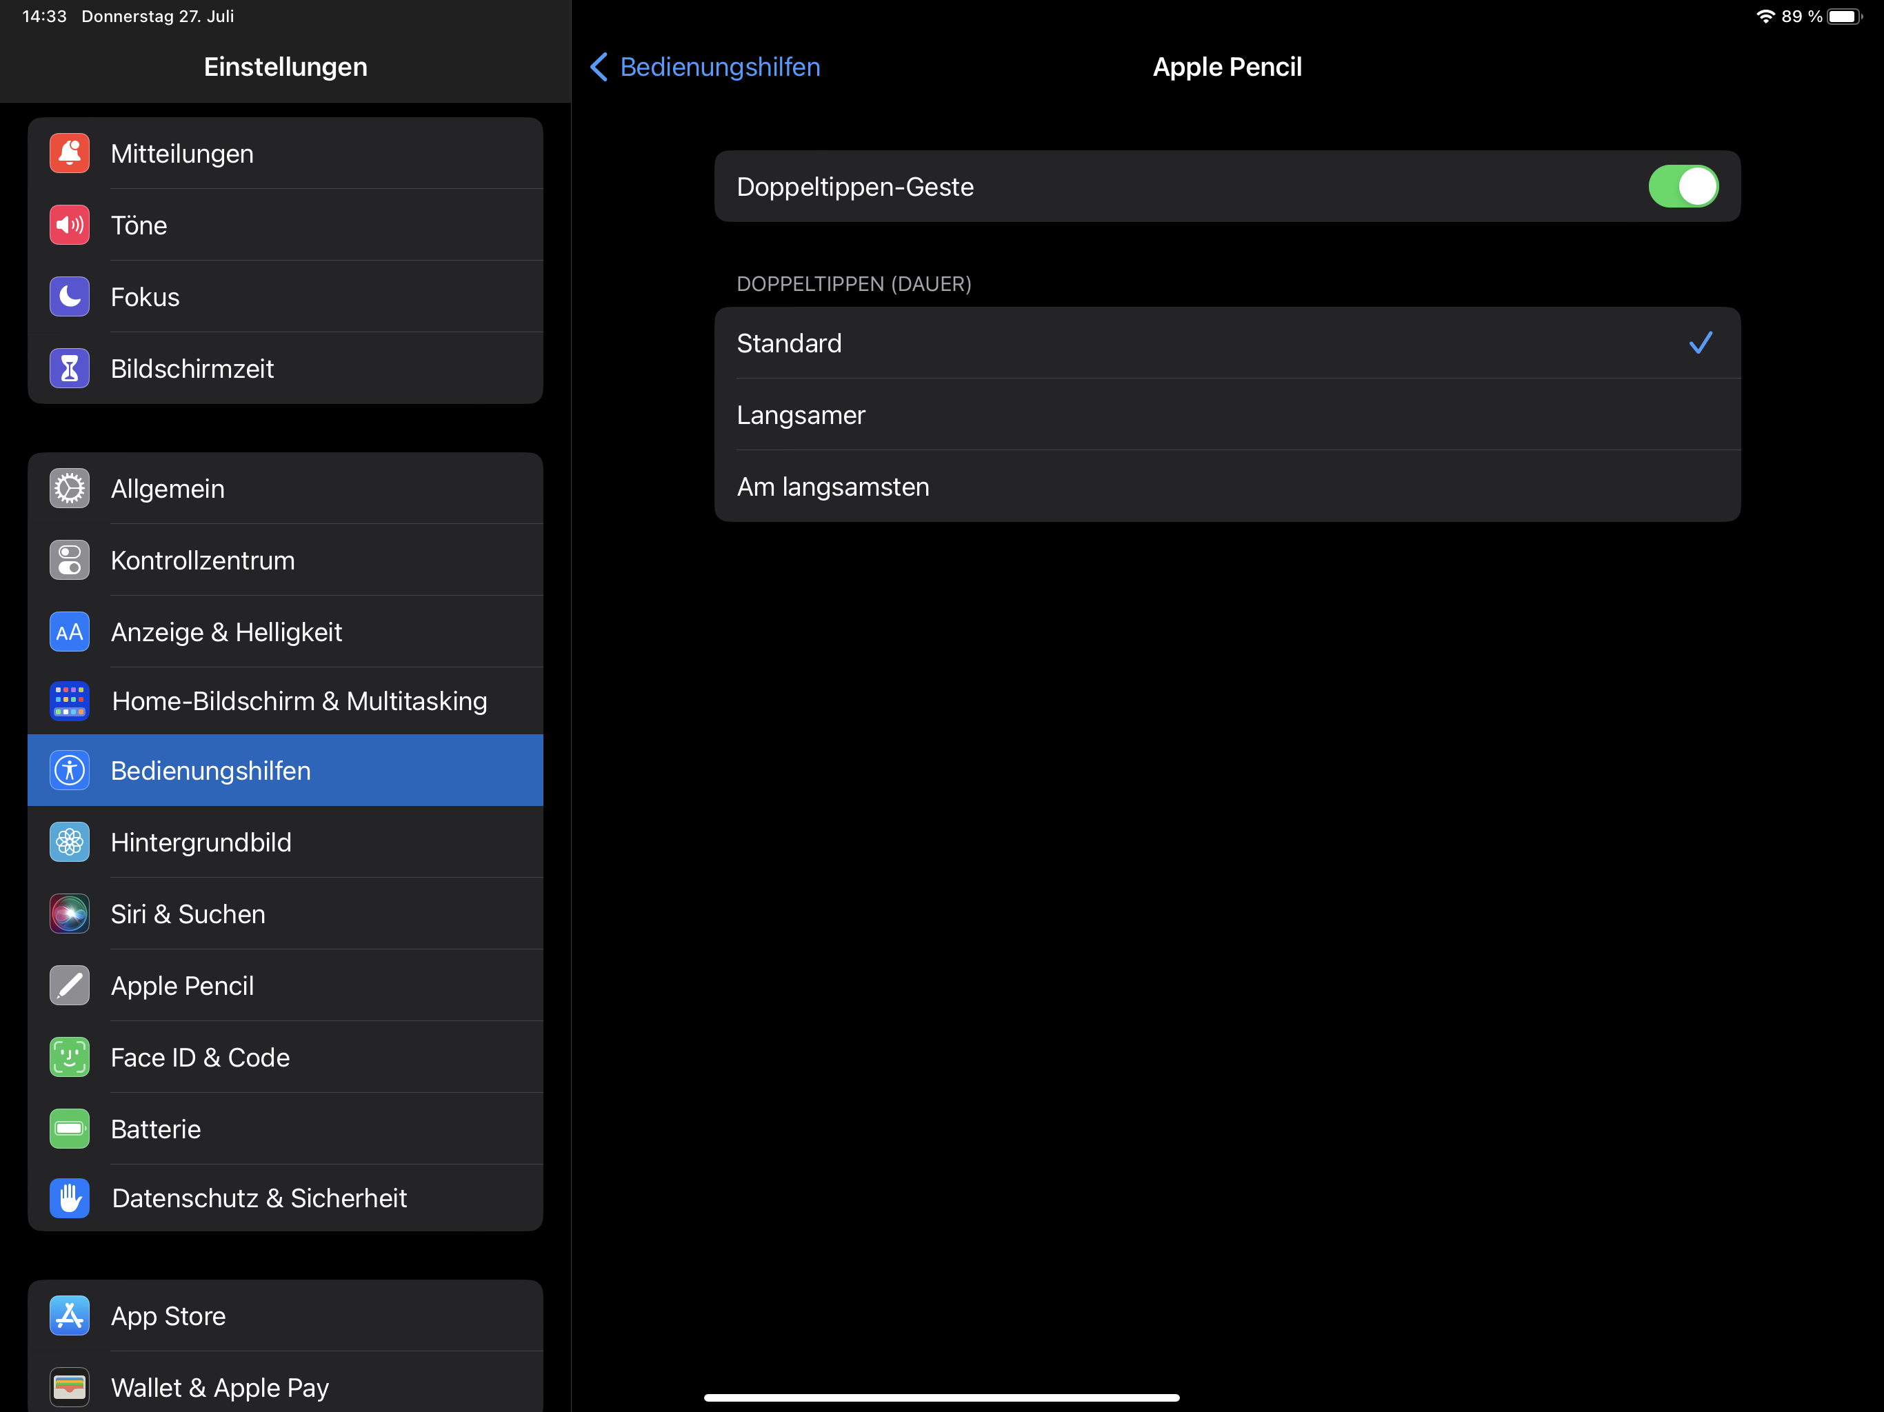Disable the Doppeltippen-Geste switch

coord(1682,187)
